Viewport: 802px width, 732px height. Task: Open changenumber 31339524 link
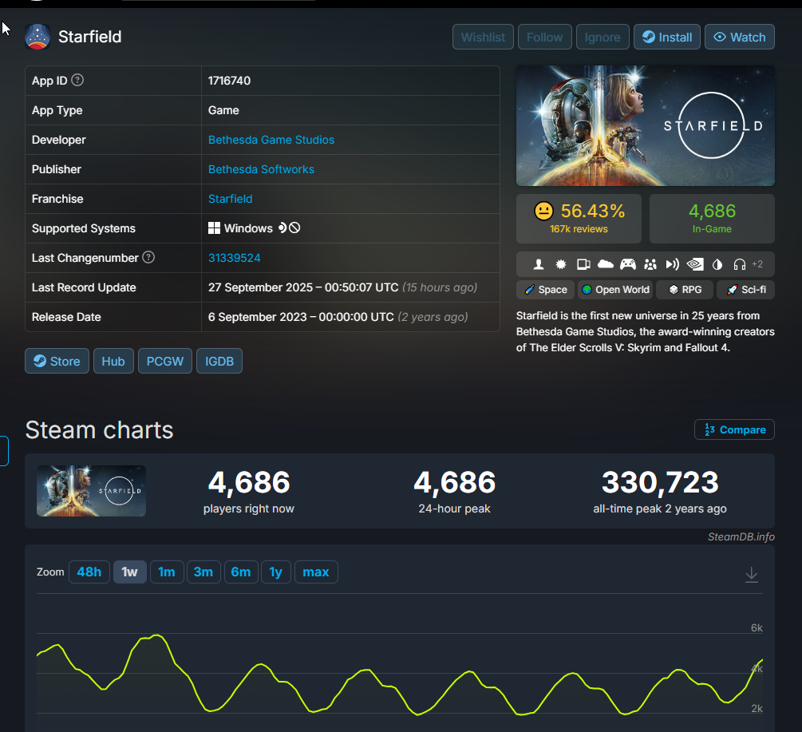click(235, 258)
